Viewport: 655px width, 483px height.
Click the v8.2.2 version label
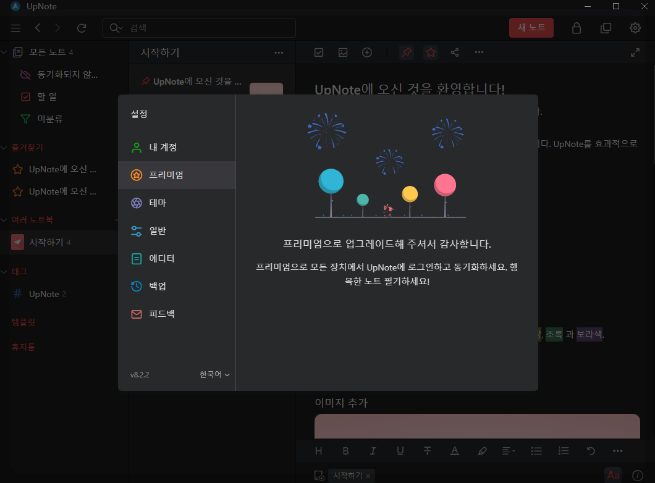click(140, 374)
